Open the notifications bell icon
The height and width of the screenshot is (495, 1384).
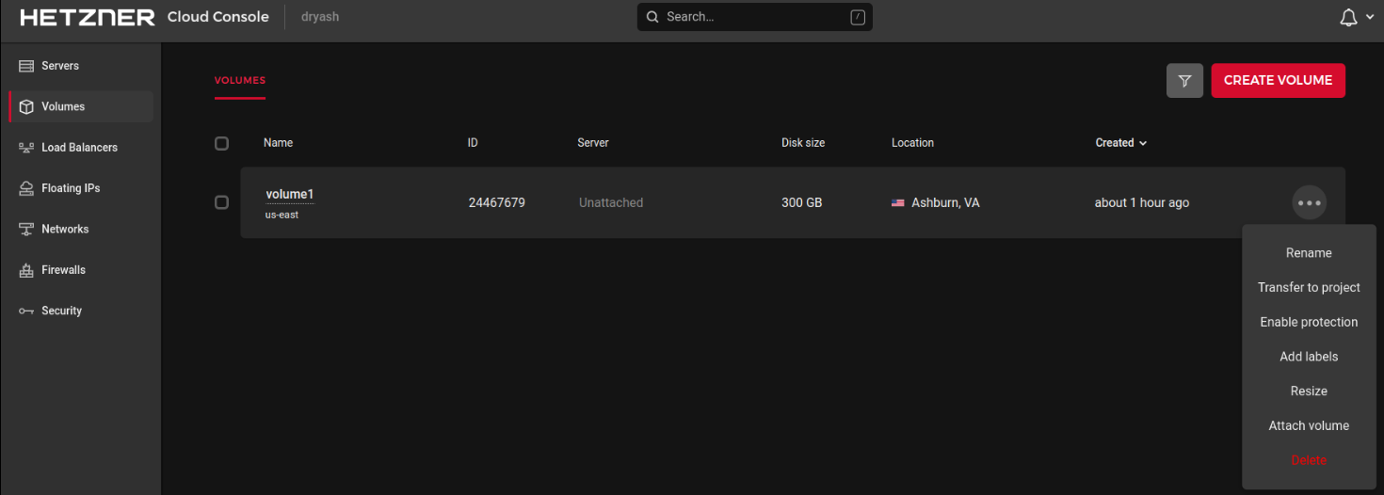click(x=1348, y=18)
